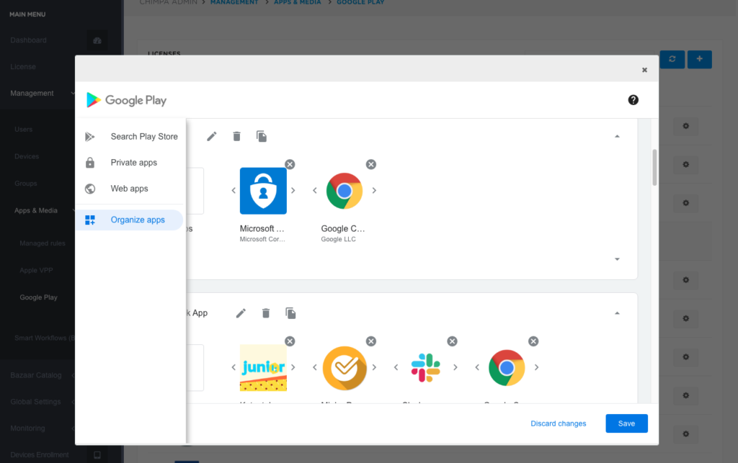Open Groups in sidebar
Screen dimensions: 738x463
(x=26, y=184)
